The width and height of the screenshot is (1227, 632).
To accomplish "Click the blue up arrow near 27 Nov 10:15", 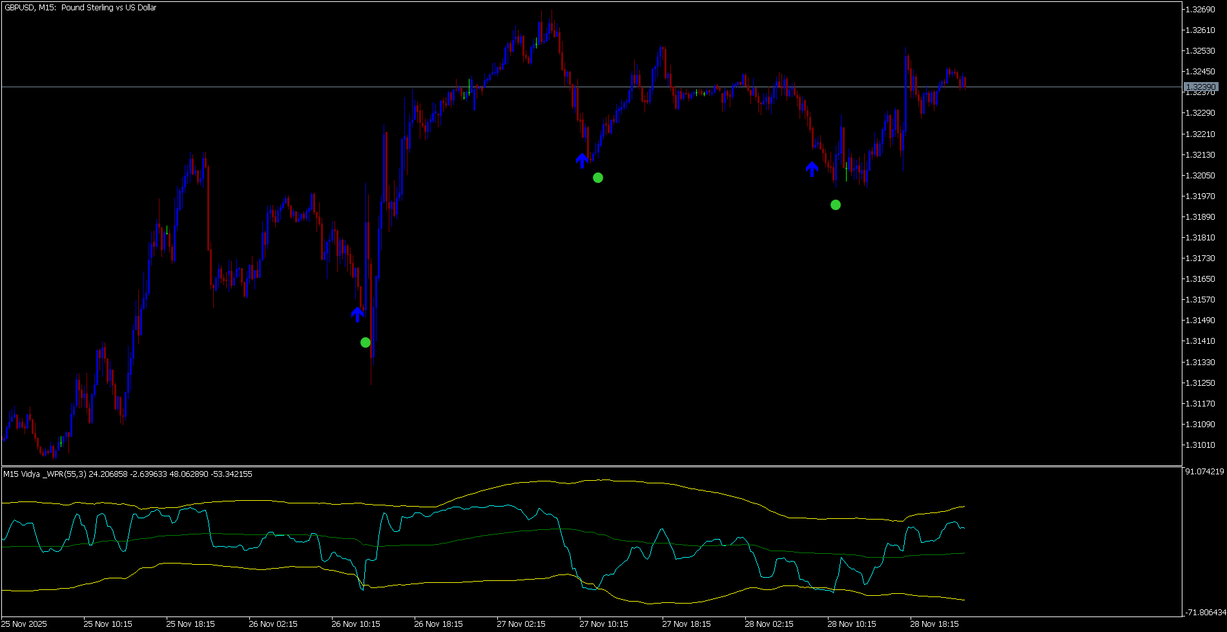I will [x=582, y=160].
